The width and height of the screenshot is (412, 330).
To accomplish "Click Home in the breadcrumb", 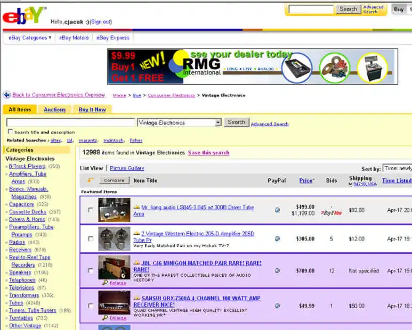I will (x=119, y=95).
